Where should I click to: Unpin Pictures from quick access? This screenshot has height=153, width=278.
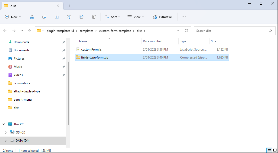[64, 58]
